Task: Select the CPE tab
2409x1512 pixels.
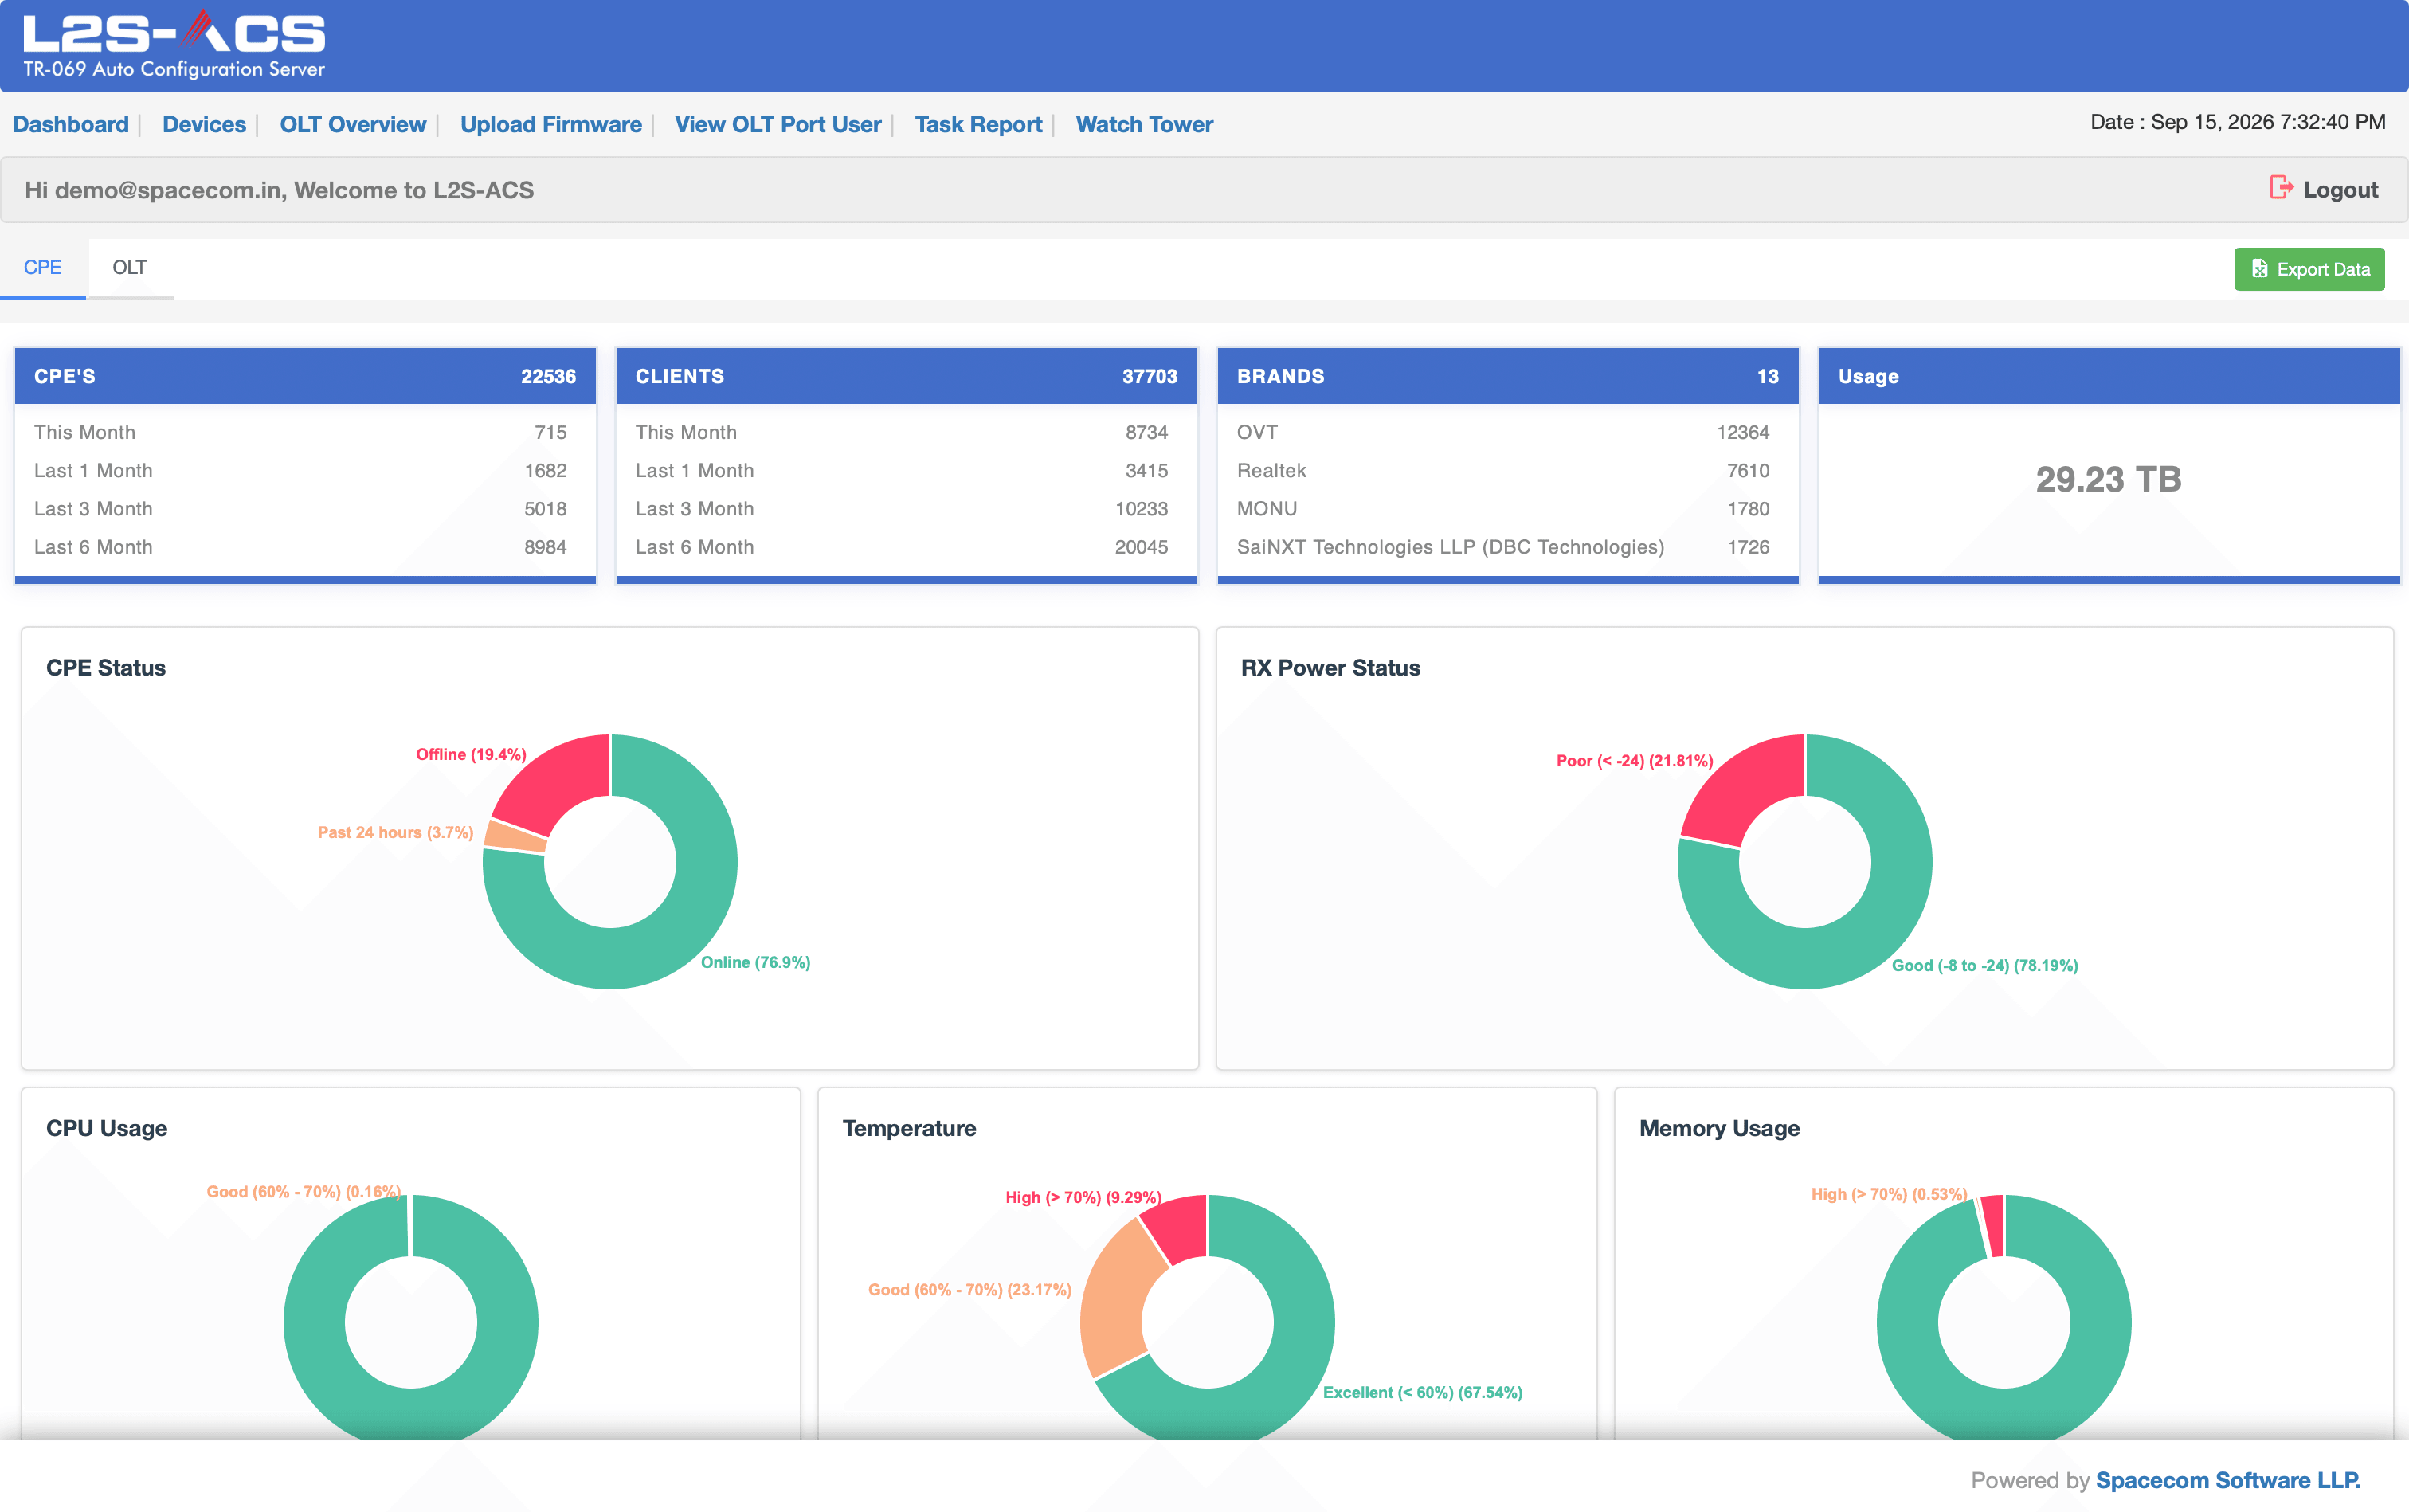Action: click(43, 268)
